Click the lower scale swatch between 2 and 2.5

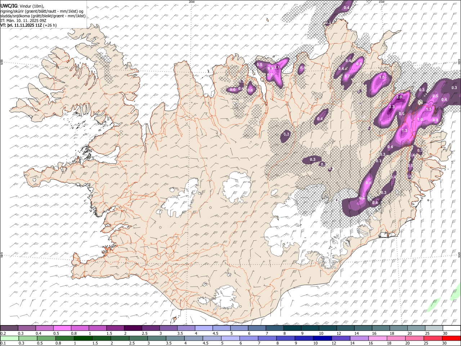point(120,338)
